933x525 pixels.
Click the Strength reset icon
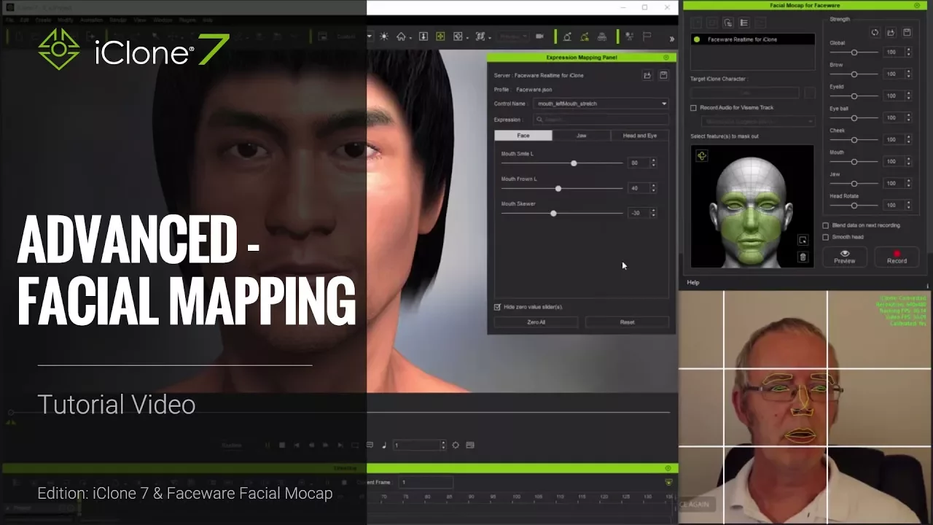click(875, 33)
